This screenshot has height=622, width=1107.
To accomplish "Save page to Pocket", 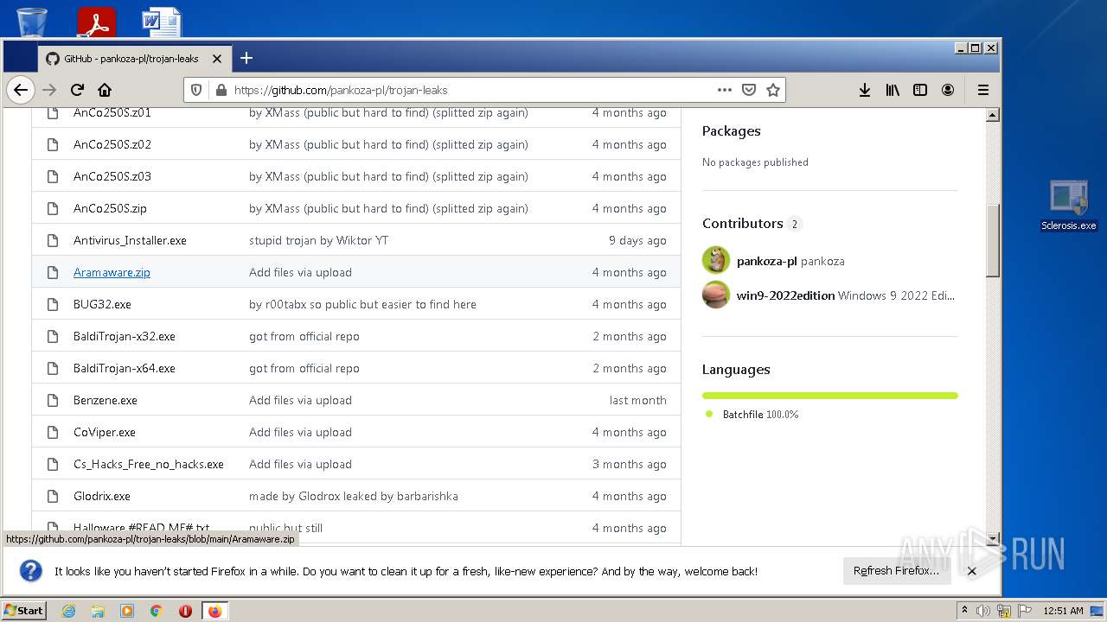I will pos(749,90).
